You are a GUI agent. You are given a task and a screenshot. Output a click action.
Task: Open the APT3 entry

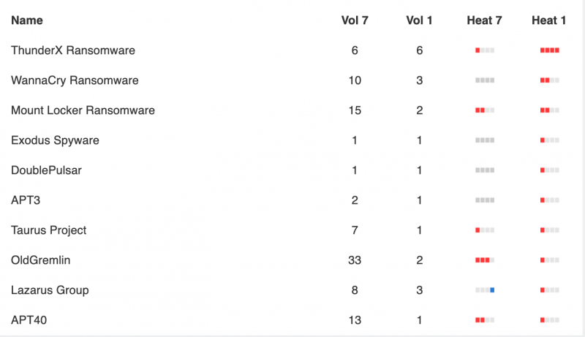coord(26,200)
